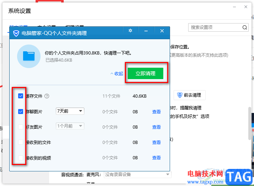Click 你的个人文件夹占用390.8KB message

pos(88,53)
